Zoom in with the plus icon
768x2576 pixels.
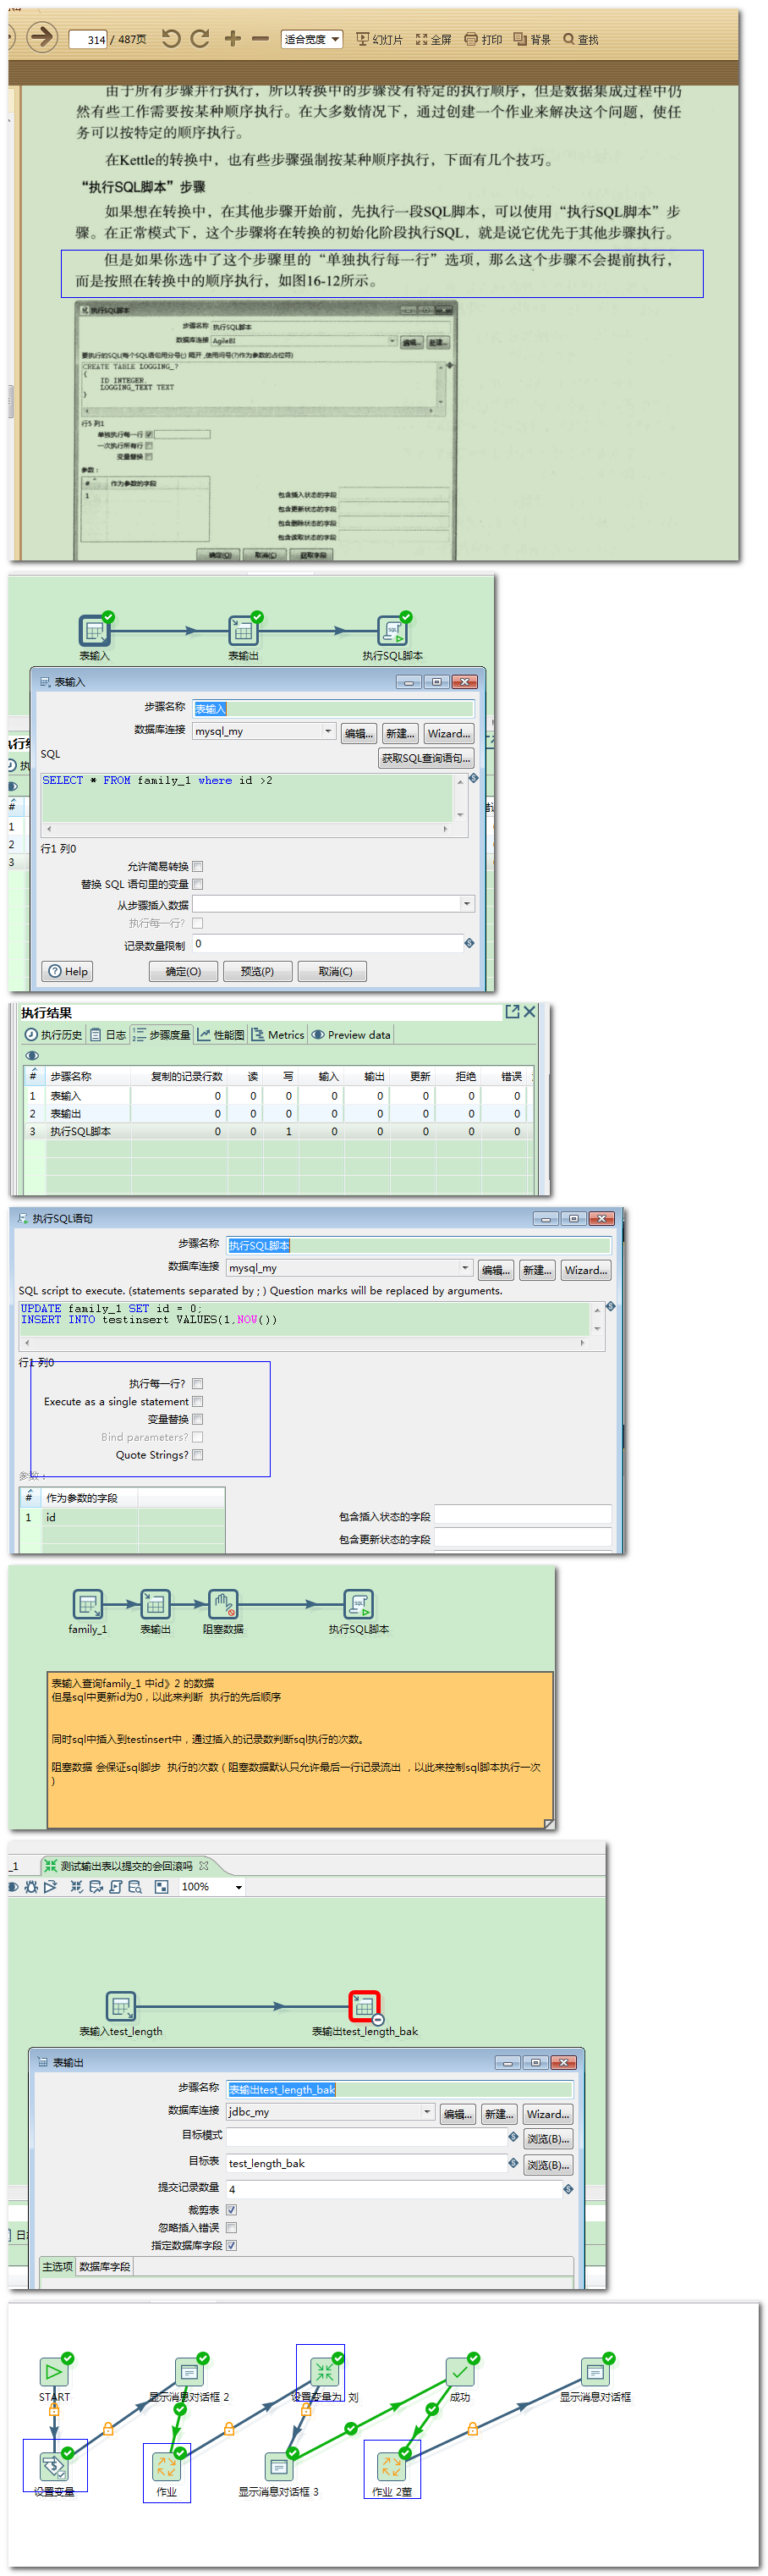coord(232,38)
